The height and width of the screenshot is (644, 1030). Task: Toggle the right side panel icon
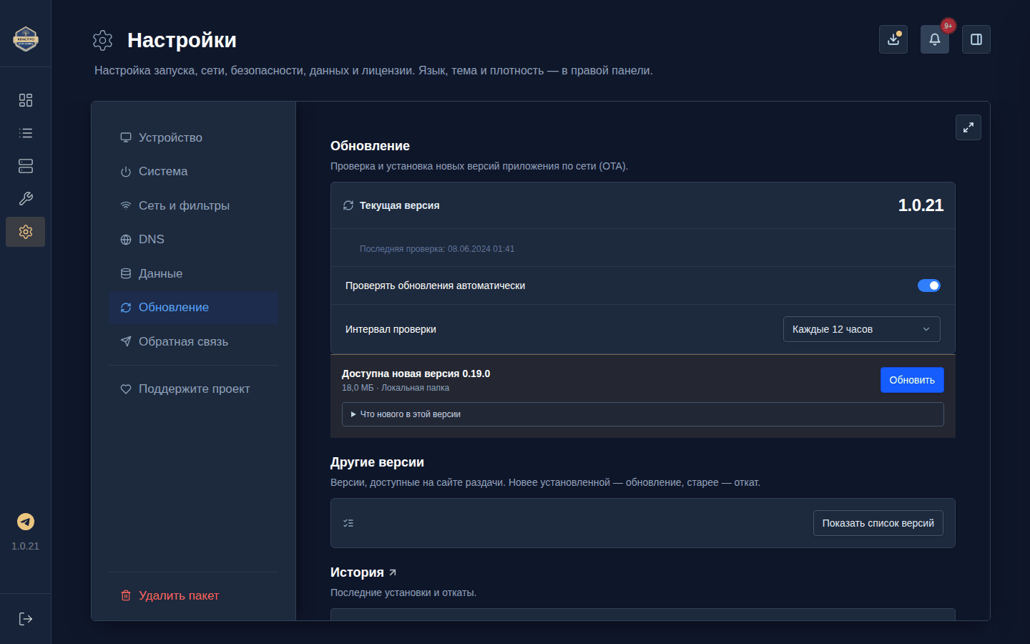[x=976, y=39]
